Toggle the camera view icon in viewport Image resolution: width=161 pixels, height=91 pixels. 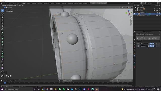click(131, 22)
